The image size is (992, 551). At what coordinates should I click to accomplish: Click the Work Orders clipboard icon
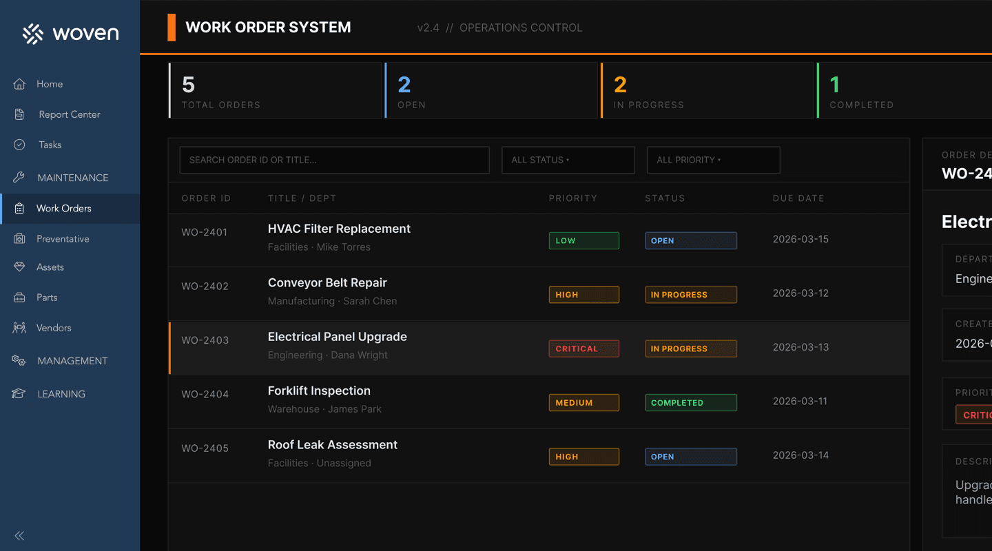19,208
